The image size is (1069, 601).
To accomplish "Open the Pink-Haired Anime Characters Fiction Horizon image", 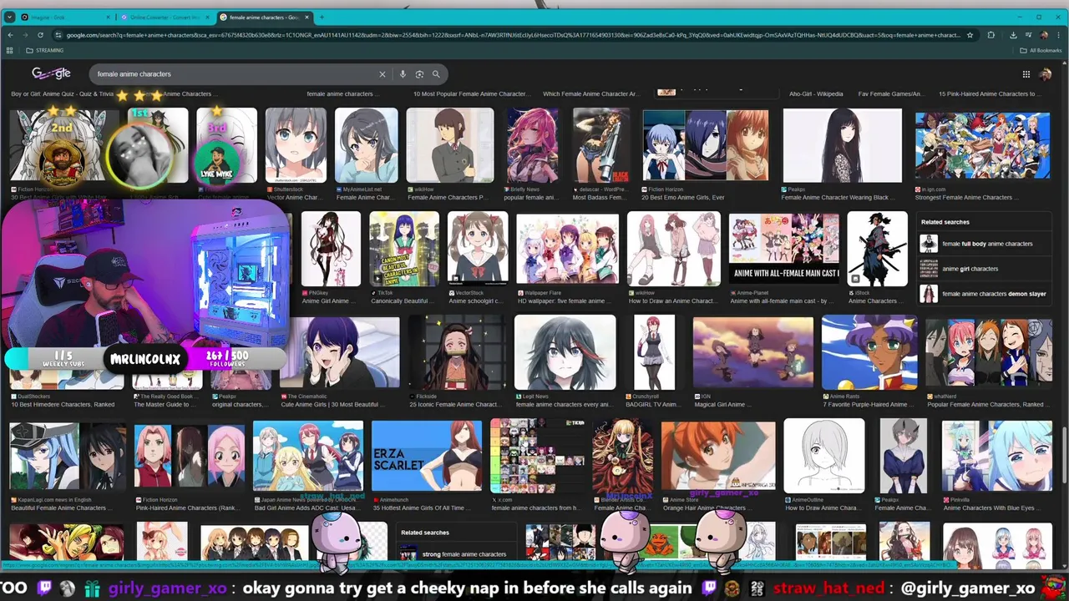I will pyautogui.click(x=190, y=456).
